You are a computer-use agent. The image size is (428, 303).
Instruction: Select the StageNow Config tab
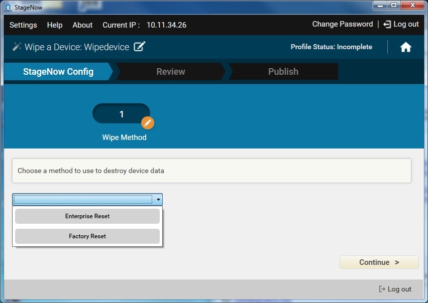(58, 72)
